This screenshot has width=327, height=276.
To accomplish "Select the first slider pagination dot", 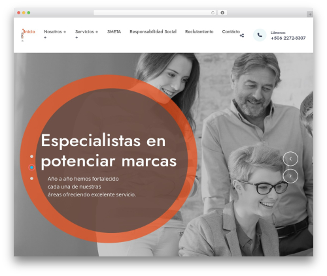I will click(31, 157).
